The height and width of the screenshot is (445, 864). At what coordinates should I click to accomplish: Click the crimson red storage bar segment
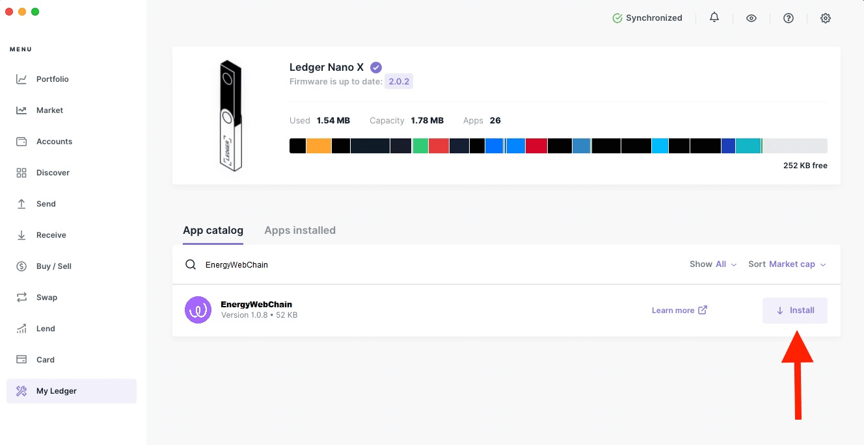coord(536,146)
